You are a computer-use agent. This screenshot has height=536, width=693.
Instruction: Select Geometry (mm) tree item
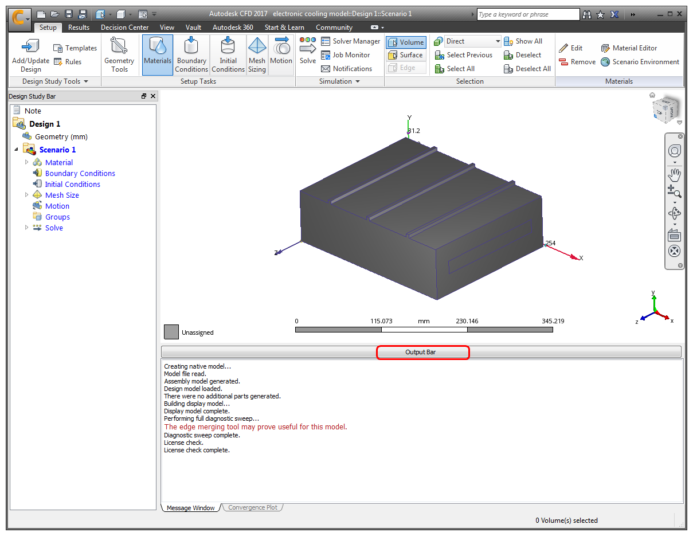[61, 136]
